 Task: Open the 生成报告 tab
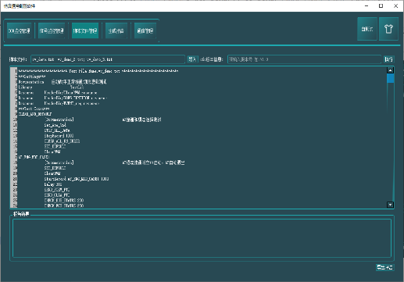point(116,30)
